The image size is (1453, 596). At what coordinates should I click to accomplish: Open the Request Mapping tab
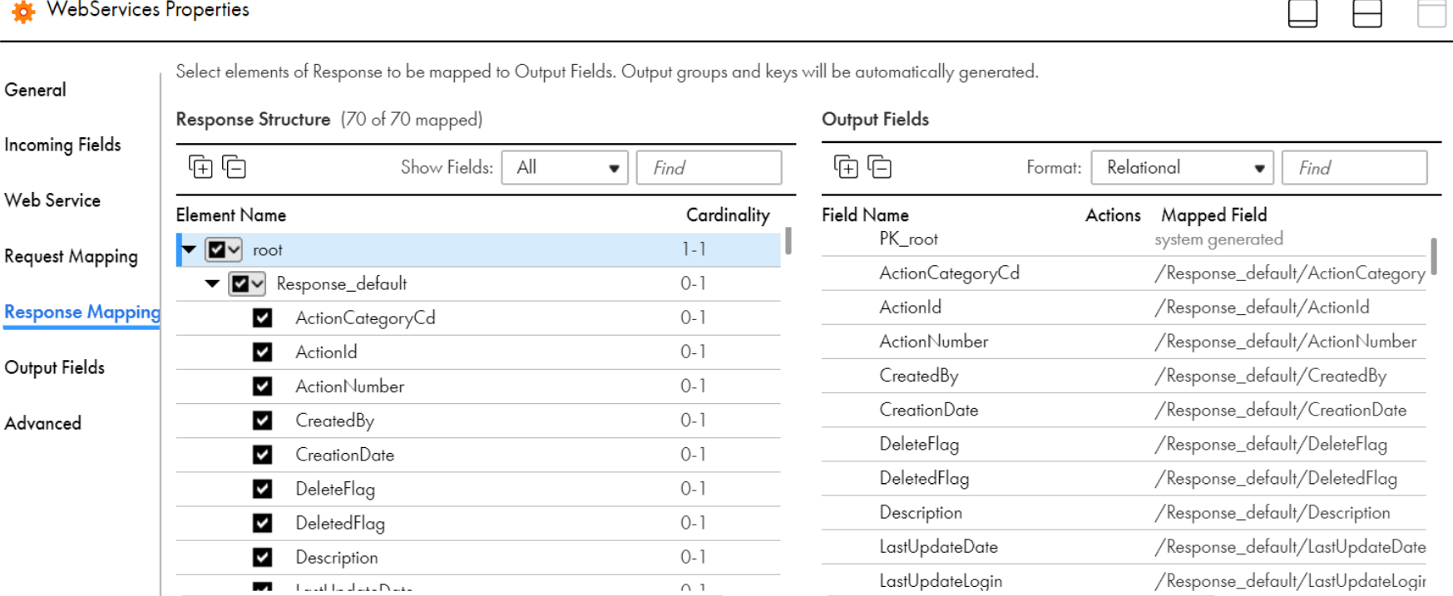coord(71,256)
